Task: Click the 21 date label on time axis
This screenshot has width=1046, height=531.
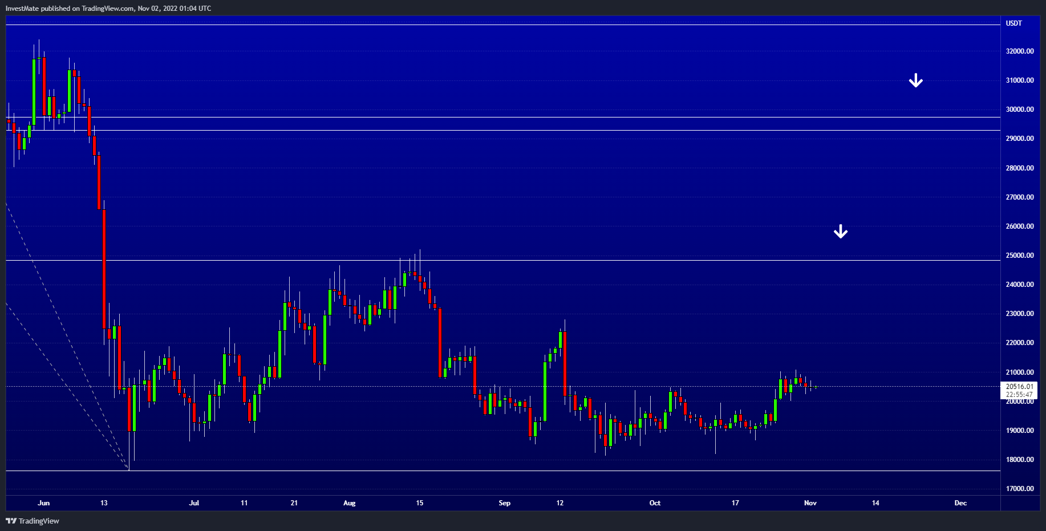Action: pos(294,503)
